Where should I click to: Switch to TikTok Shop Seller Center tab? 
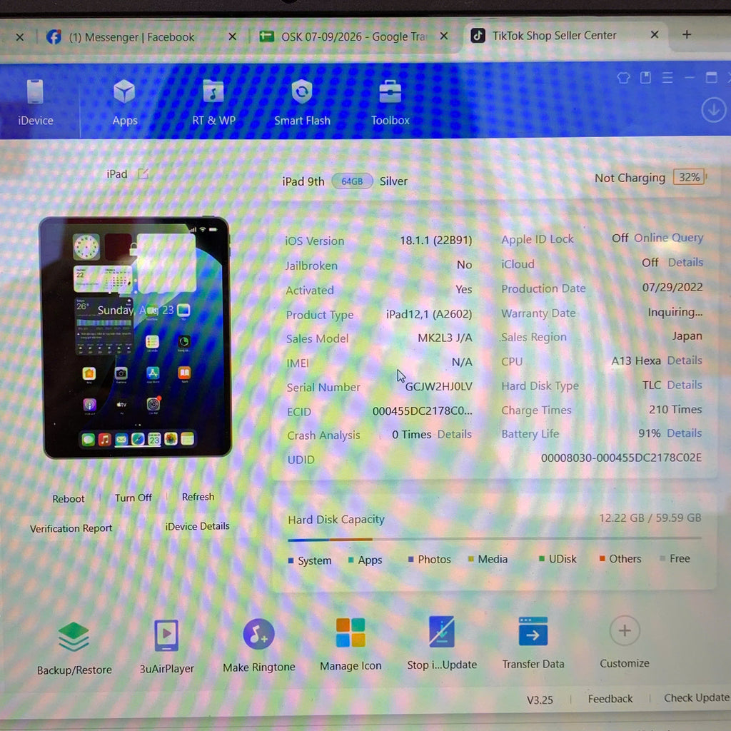click(554, 36)
